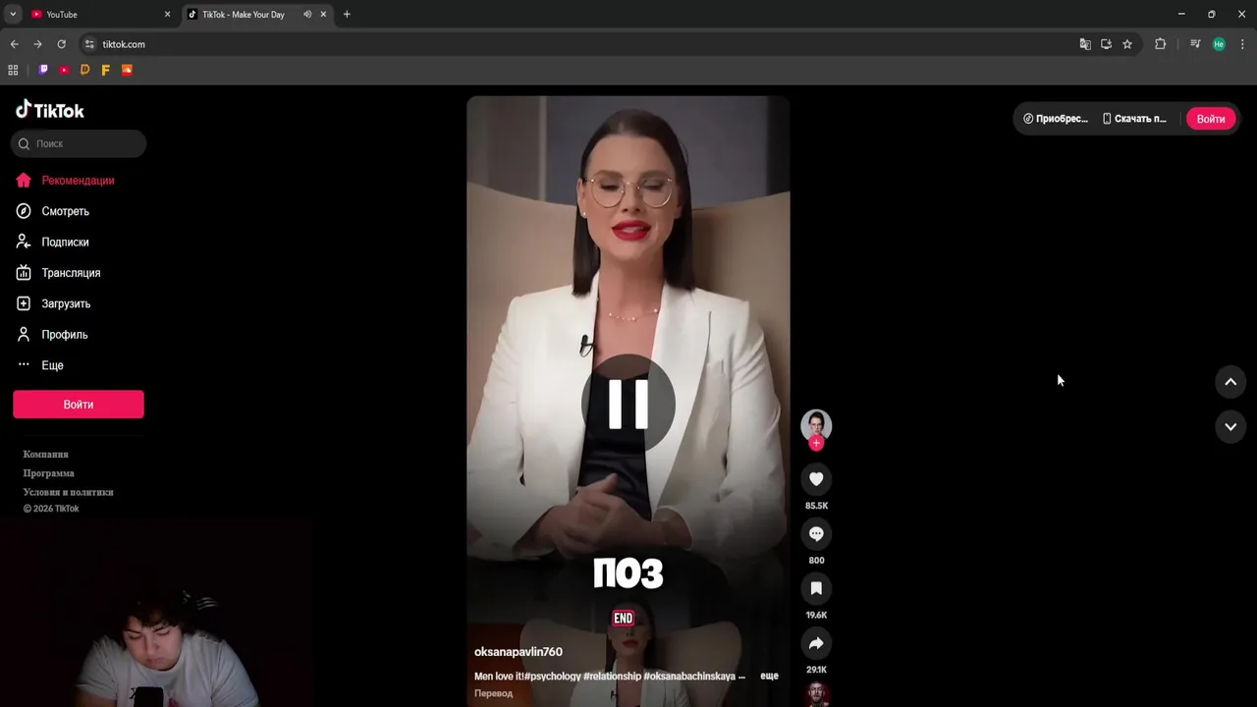This screenshot has width=1257, height=707.
Task: Open the orange D bookmark
Action: pos(84,70)
